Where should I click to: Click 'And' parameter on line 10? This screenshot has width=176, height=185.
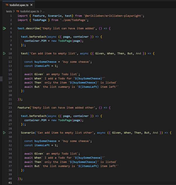tap(138, 54)
